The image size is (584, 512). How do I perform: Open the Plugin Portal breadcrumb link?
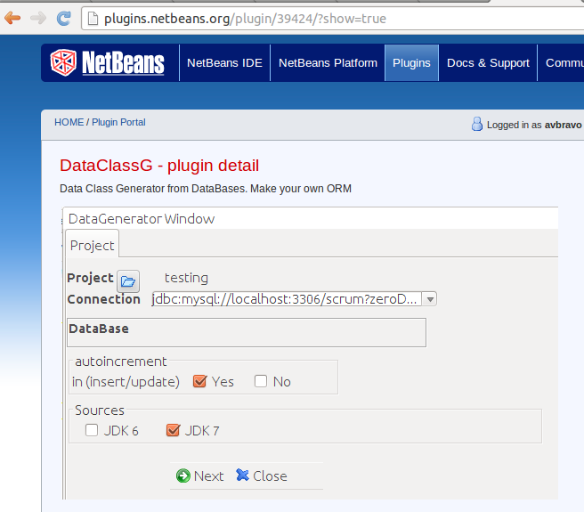pyautogui.click(x=118, y=122)
